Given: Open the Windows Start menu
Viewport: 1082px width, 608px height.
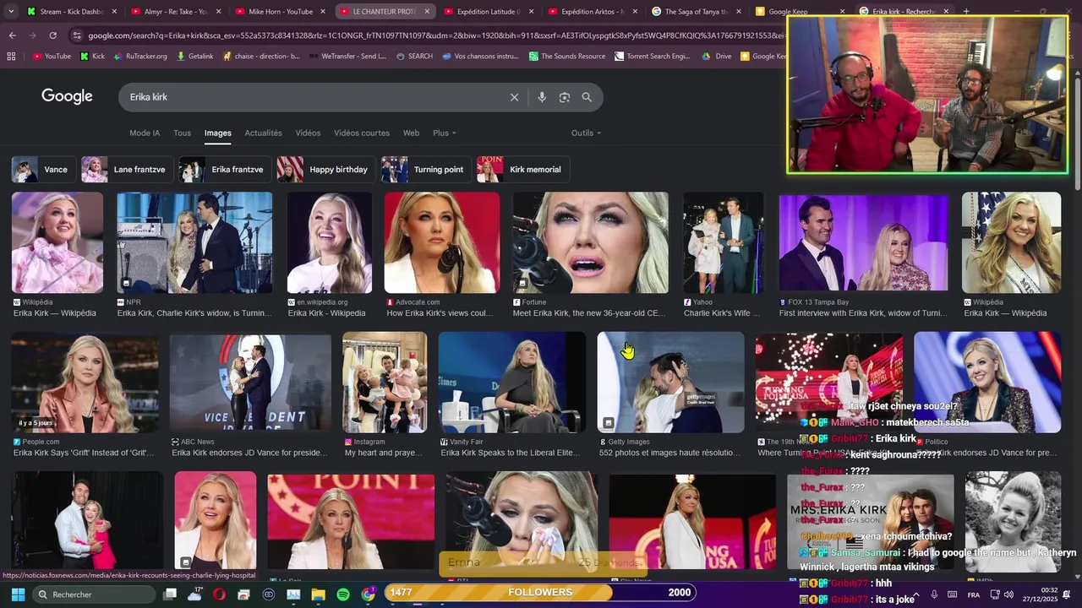Looking at the screenshot, I should click(x=18, y=594).
